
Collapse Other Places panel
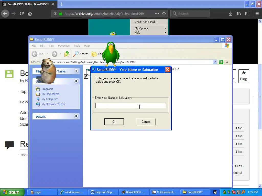[76, 81]
